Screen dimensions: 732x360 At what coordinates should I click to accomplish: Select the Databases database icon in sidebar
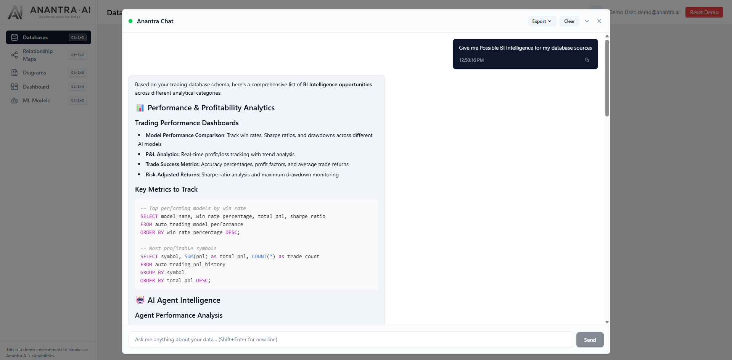(14, 37)
